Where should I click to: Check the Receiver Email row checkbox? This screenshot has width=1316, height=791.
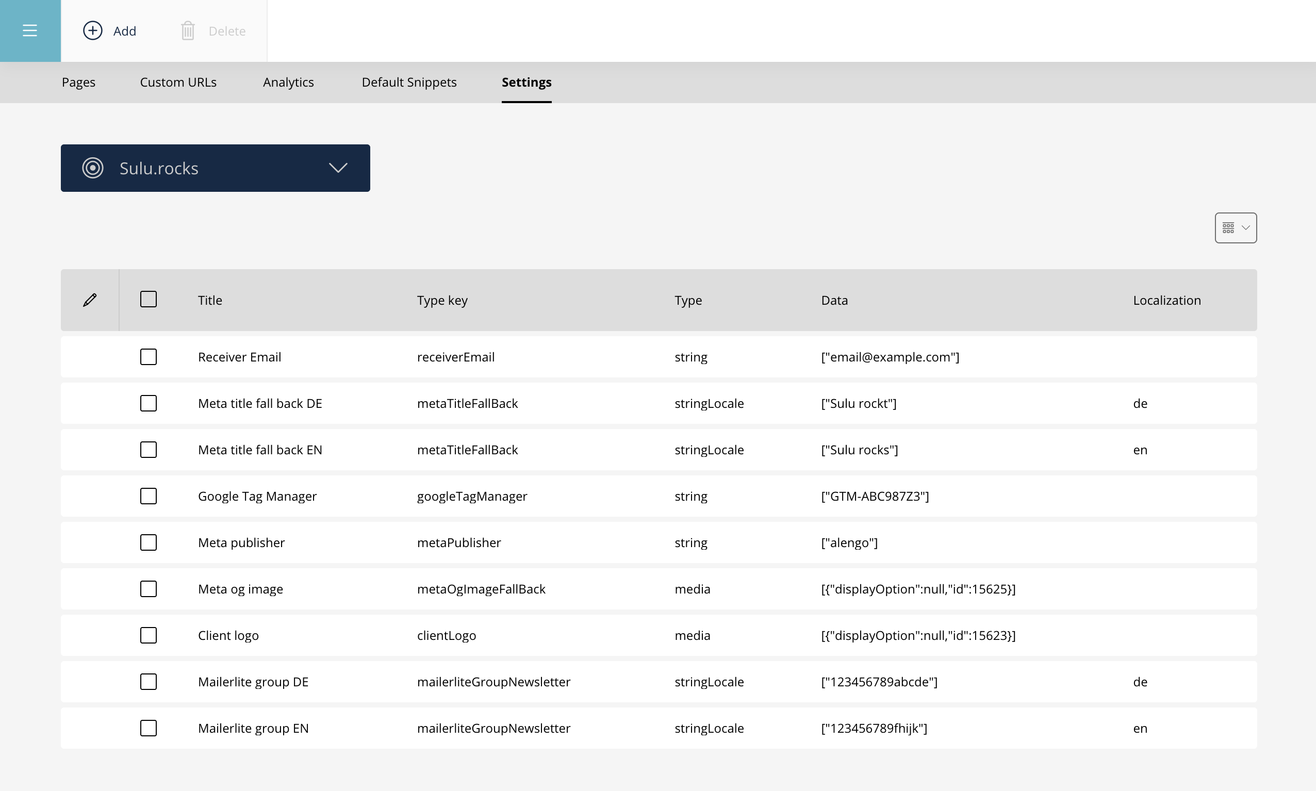tap(148, 357)
